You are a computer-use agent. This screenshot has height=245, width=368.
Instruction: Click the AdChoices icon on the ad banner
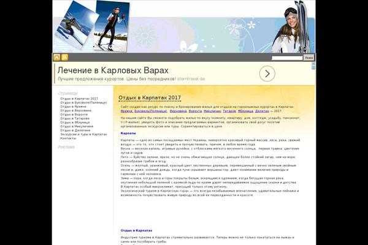coord(313,67)
